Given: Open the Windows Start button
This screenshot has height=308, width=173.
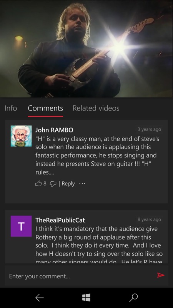Looking at the screenshot, I should [x=86, y=298].
